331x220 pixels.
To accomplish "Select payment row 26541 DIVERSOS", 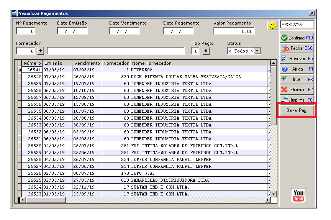I will pos(144,70).
